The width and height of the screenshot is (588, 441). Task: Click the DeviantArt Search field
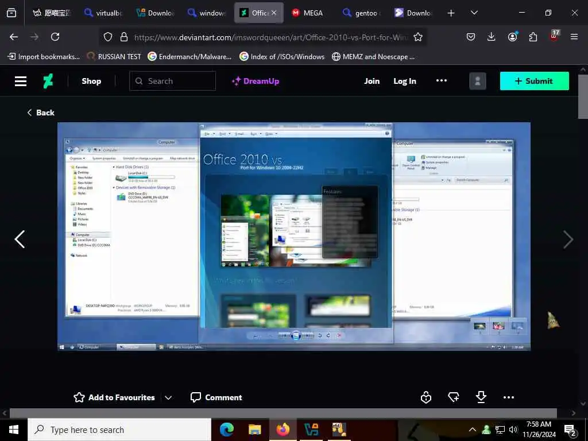click(x=172, y=81)
